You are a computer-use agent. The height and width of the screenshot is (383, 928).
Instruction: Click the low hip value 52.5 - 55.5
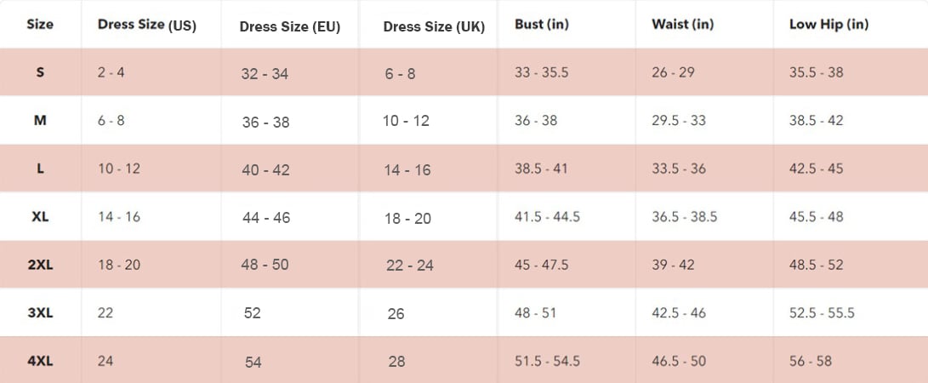coord(822,313)
